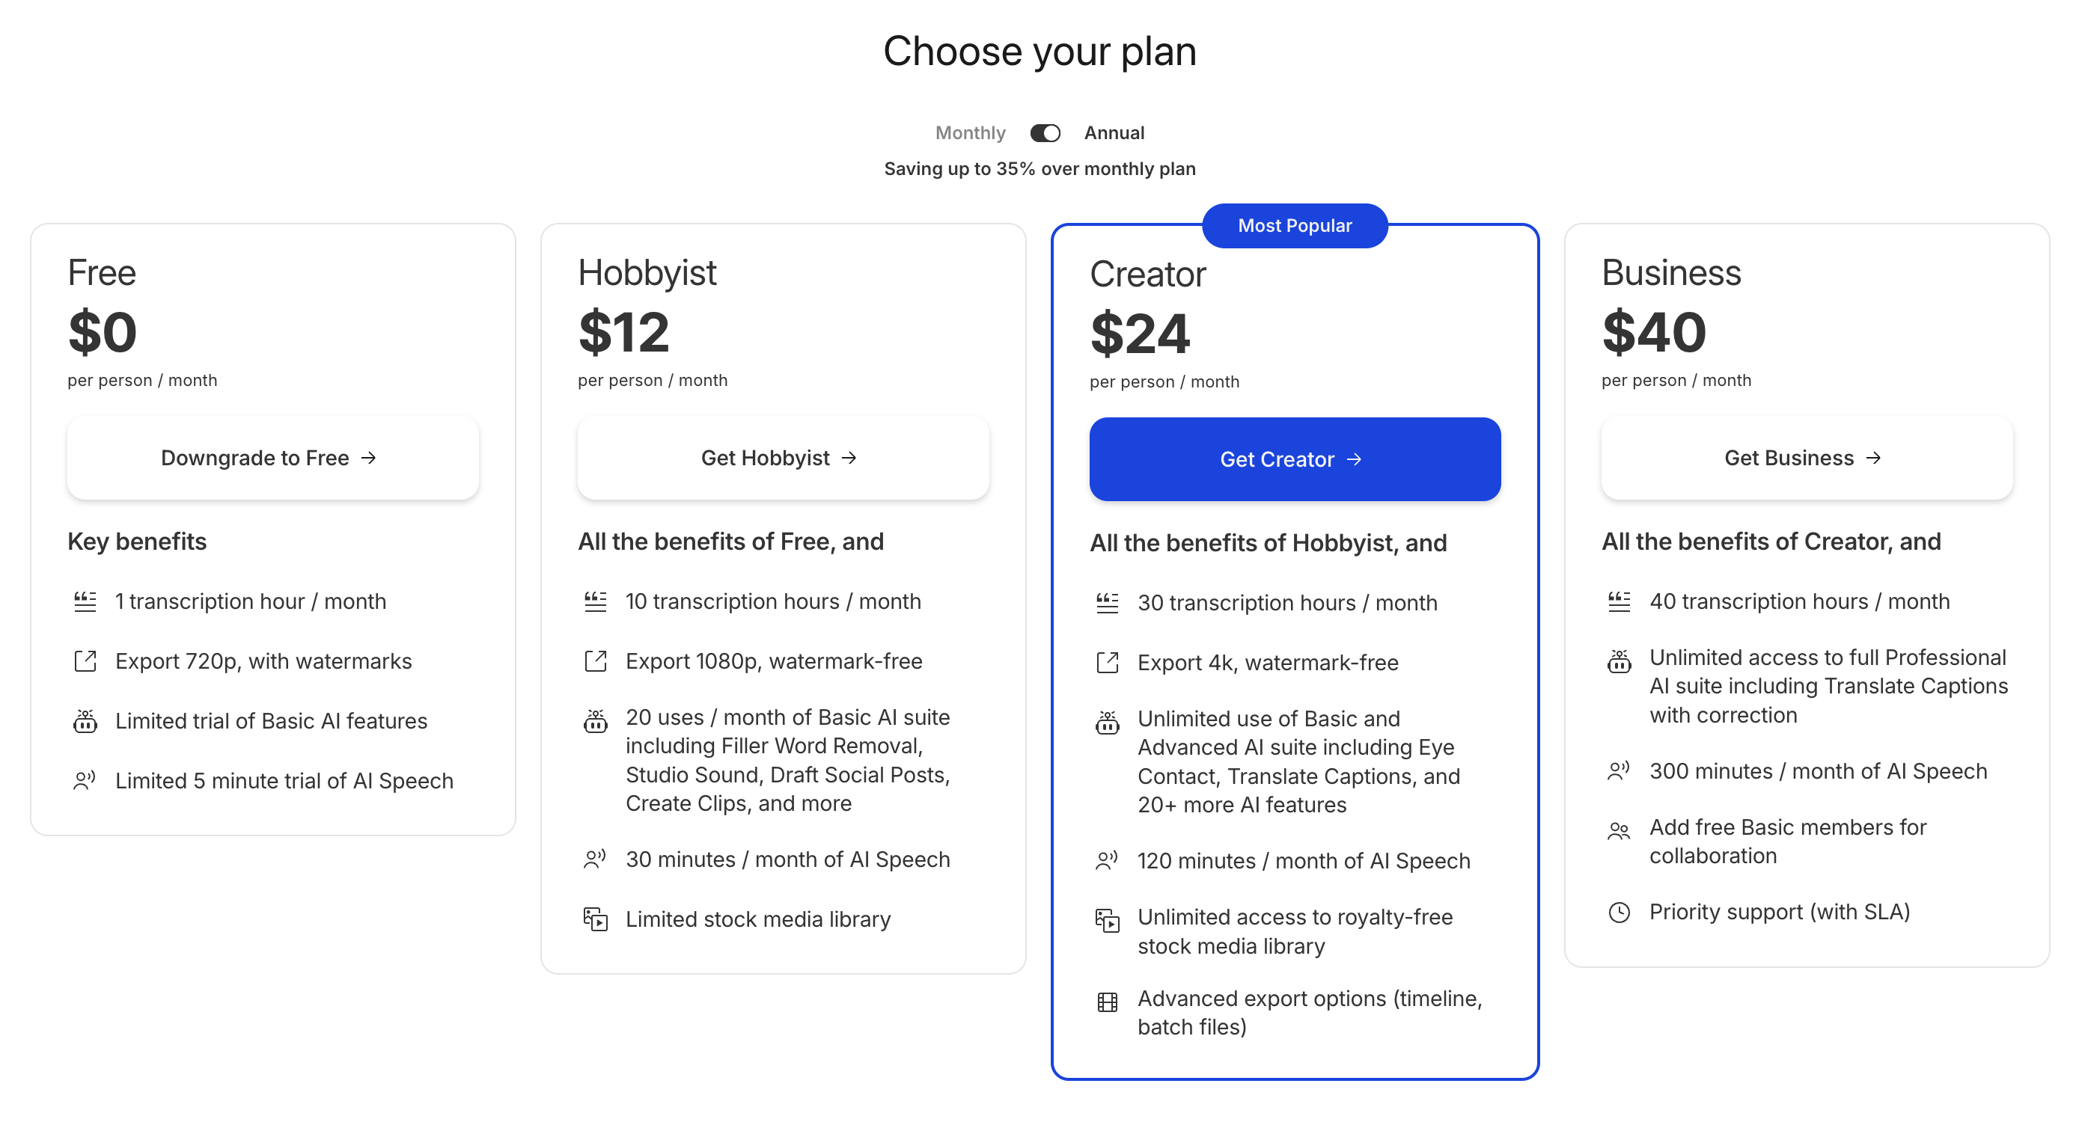The width and height of the screenshot is (2088, 1122).
Task: Click the Get Business button
Action: point(1807,458)
